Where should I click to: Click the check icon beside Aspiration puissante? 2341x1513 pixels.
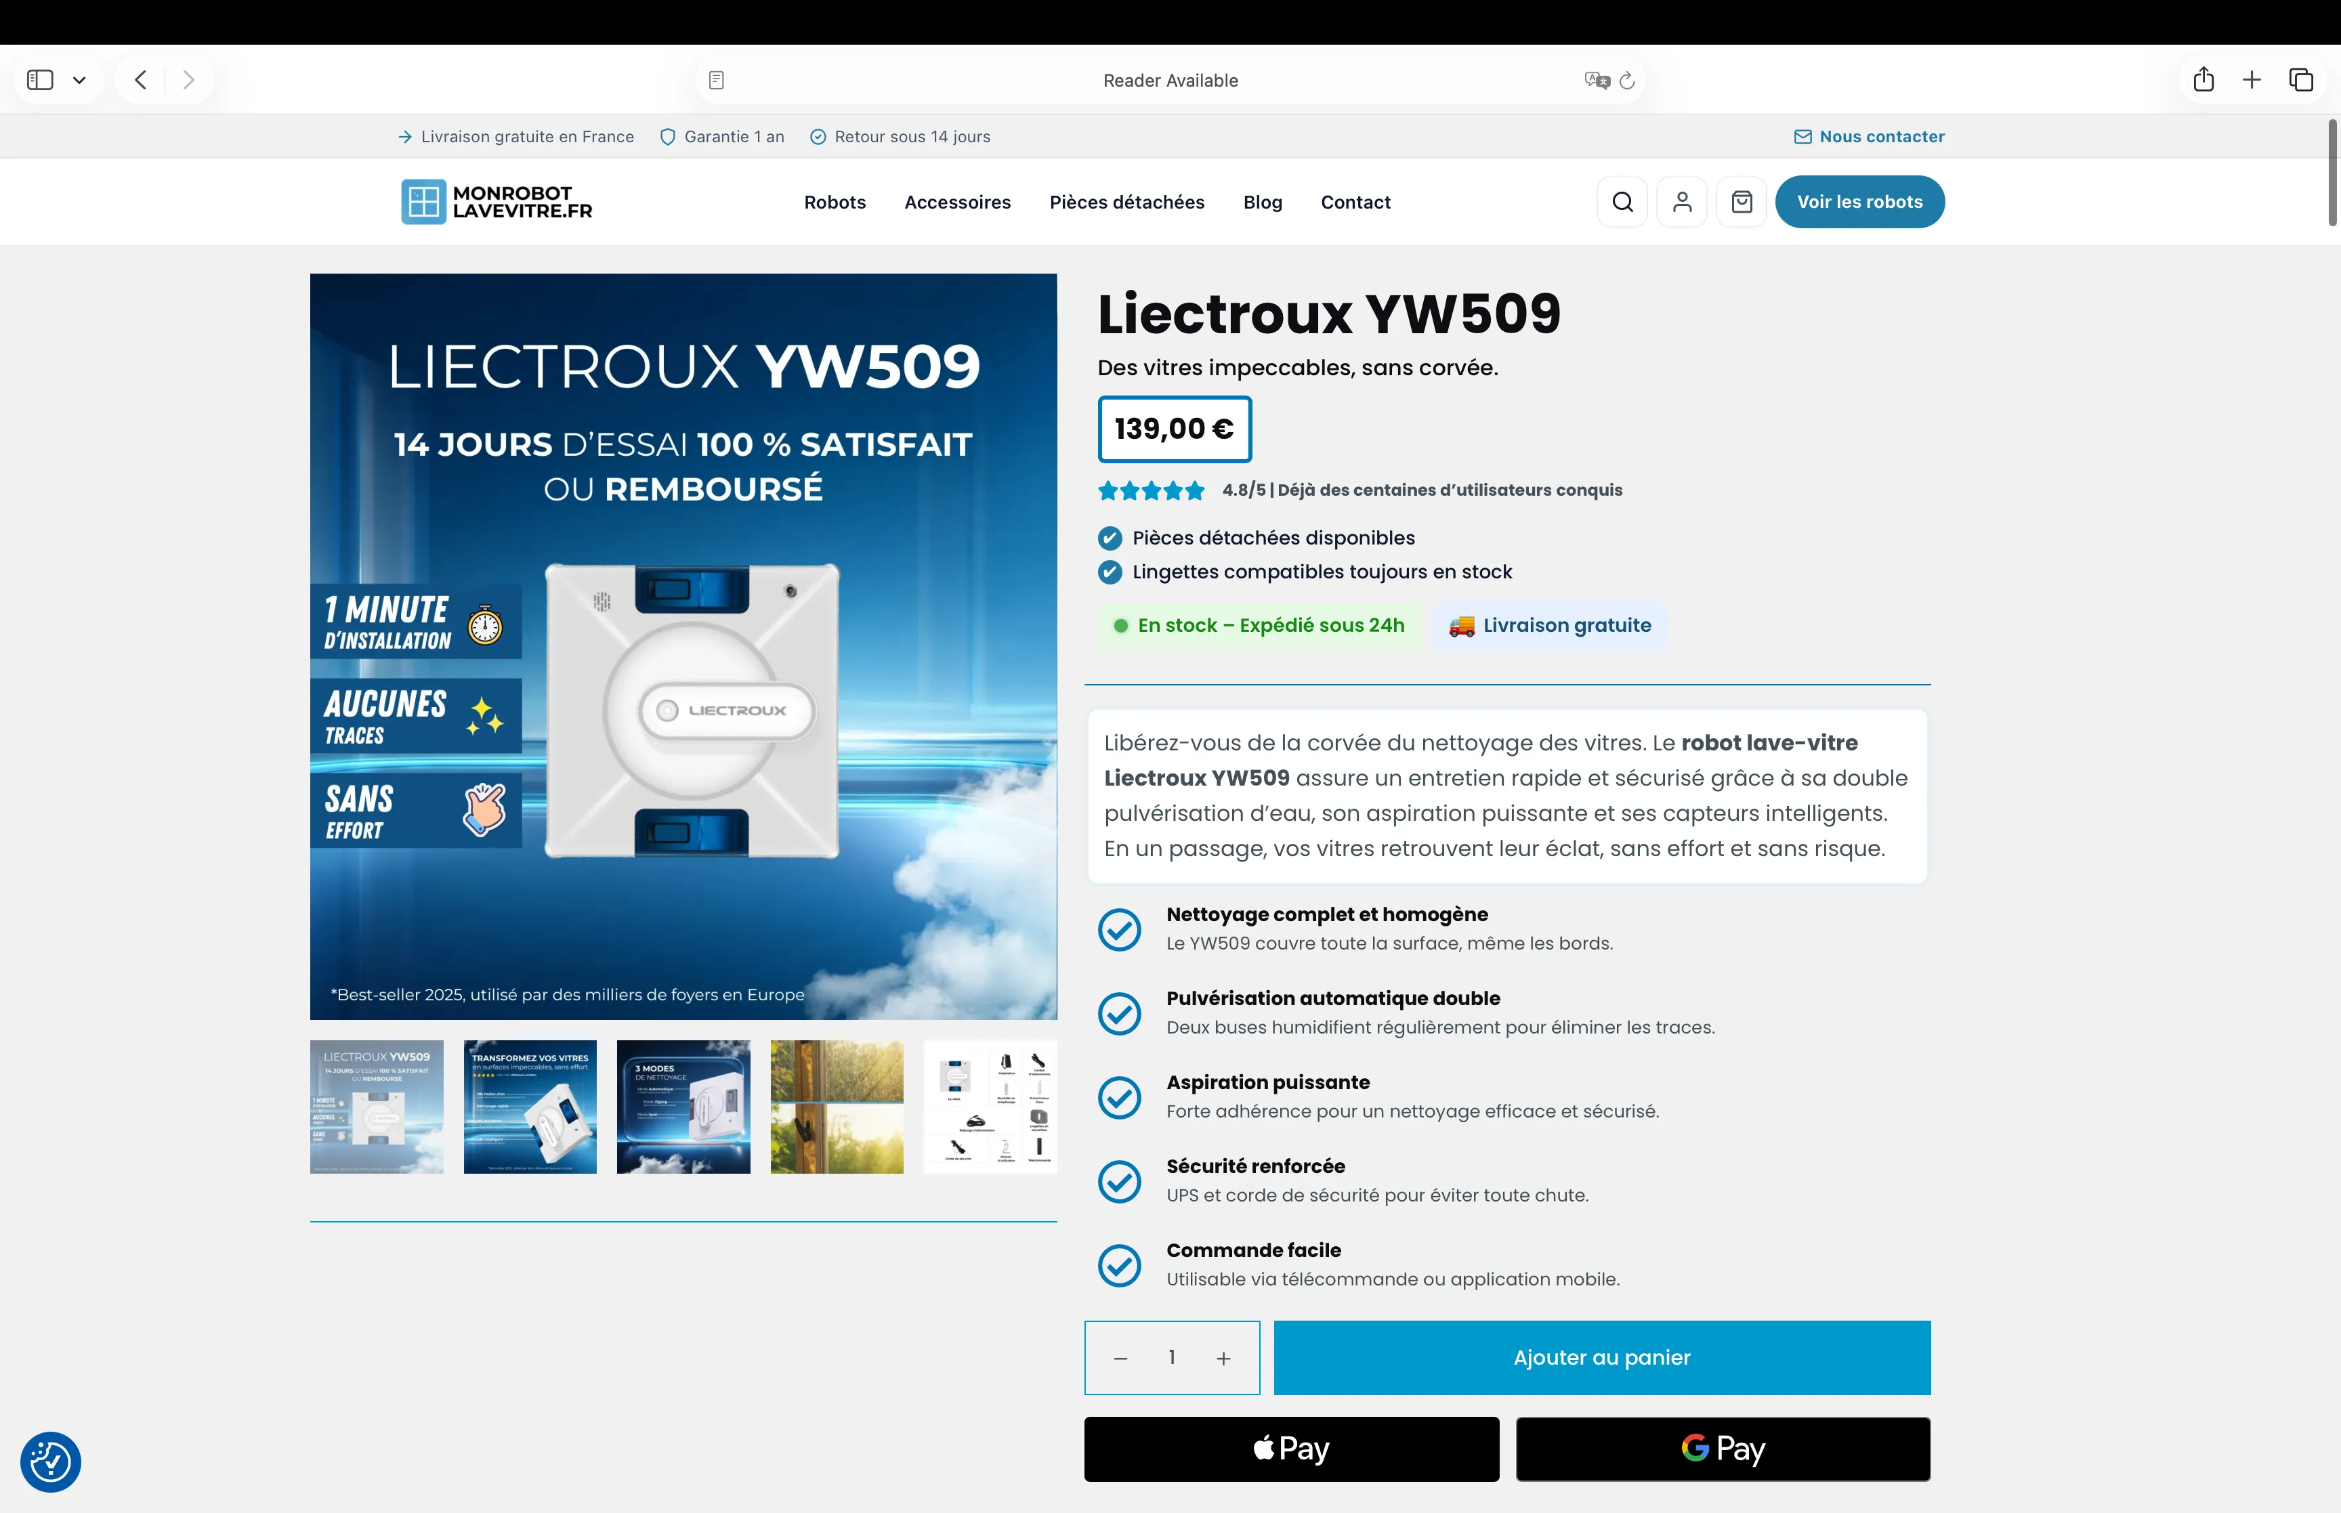1119,1097
